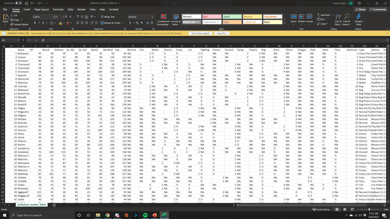Switch to the Page Layout tab
The height and width of the screenshot is (219, 390).
tap(41, 9)
